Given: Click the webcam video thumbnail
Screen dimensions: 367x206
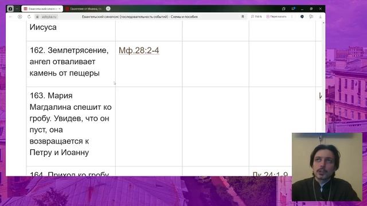Looking at the screenshot, I should click(x=327, y=167).
